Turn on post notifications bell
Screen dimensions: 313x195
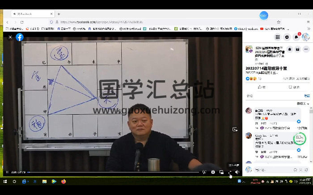pos(290,49)
